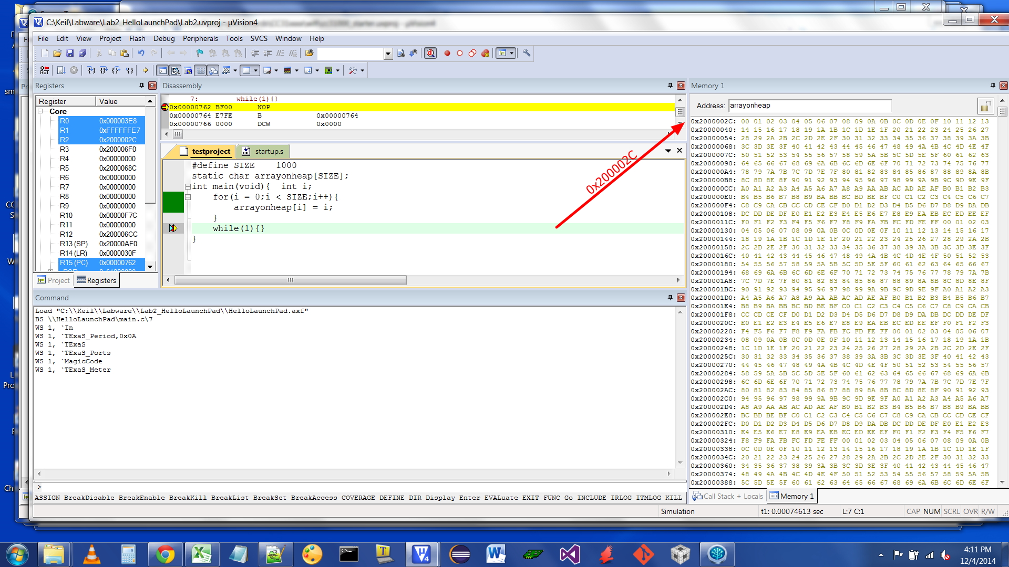Open Chrome from the Windows taskbar

165,554
